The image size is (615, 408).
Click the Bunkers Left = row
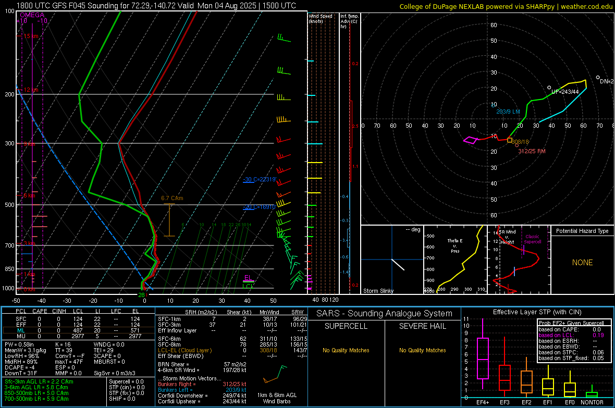pos(202,390)
